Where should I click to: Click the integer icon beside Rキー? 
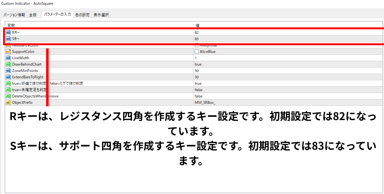coord(8,32)
